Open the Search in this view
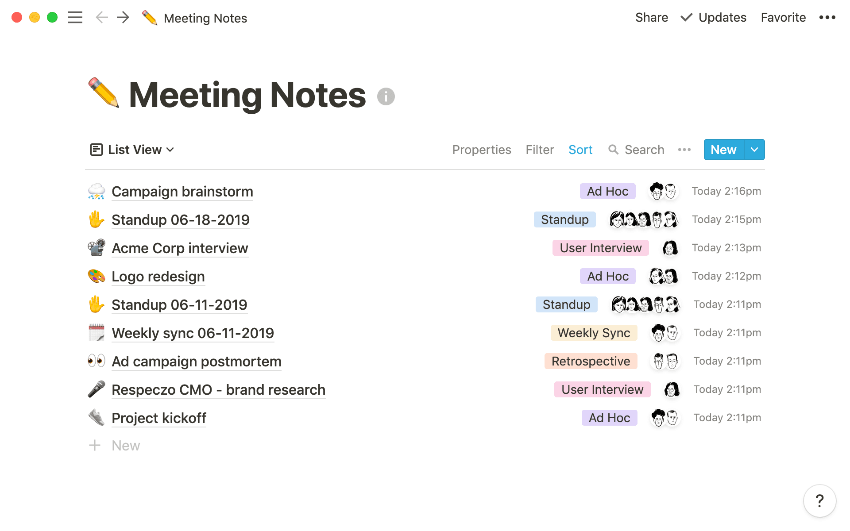Viewport: 850px width, 531px height. coord(636,150)
